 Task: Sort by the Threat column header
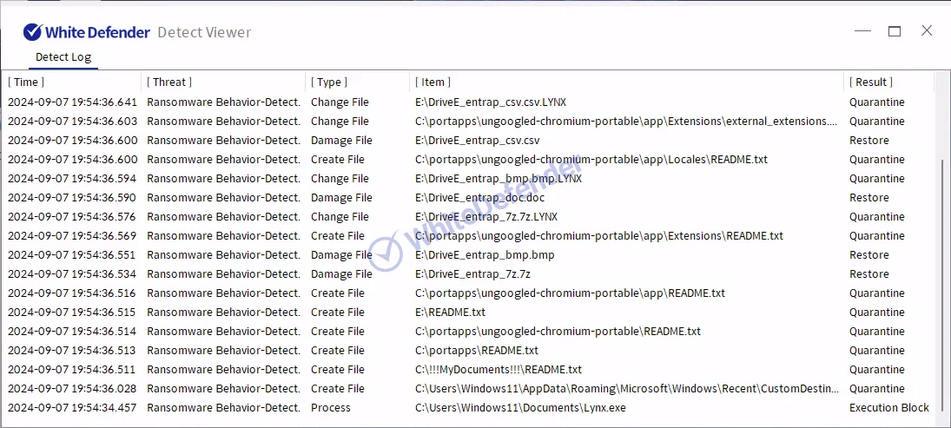tap(168, 82)
